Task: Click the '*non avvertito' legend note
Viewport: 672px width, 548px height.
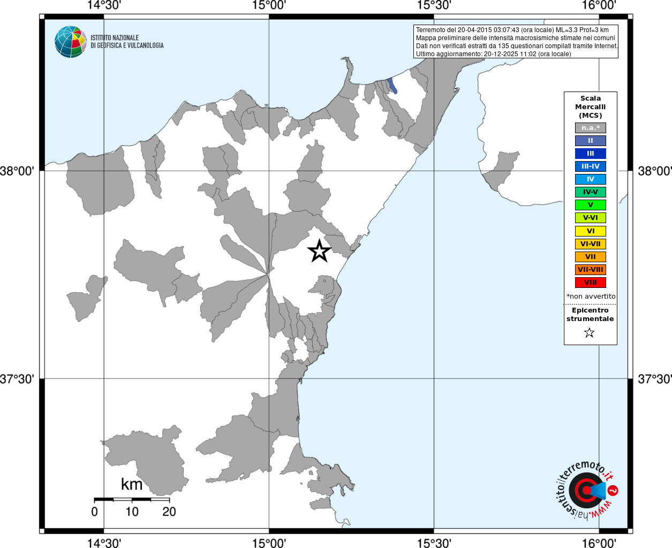Action: (x=591, y=296)
